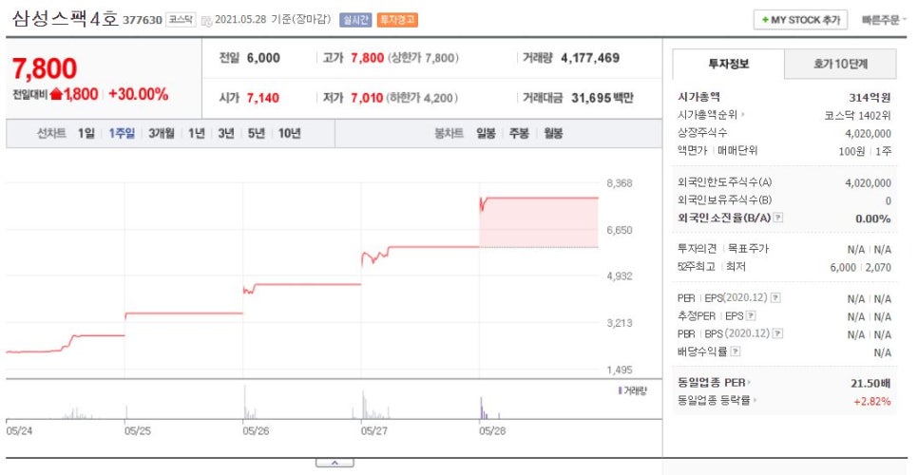Show the 월봉 candlestick chart

(x=553, y=133)
